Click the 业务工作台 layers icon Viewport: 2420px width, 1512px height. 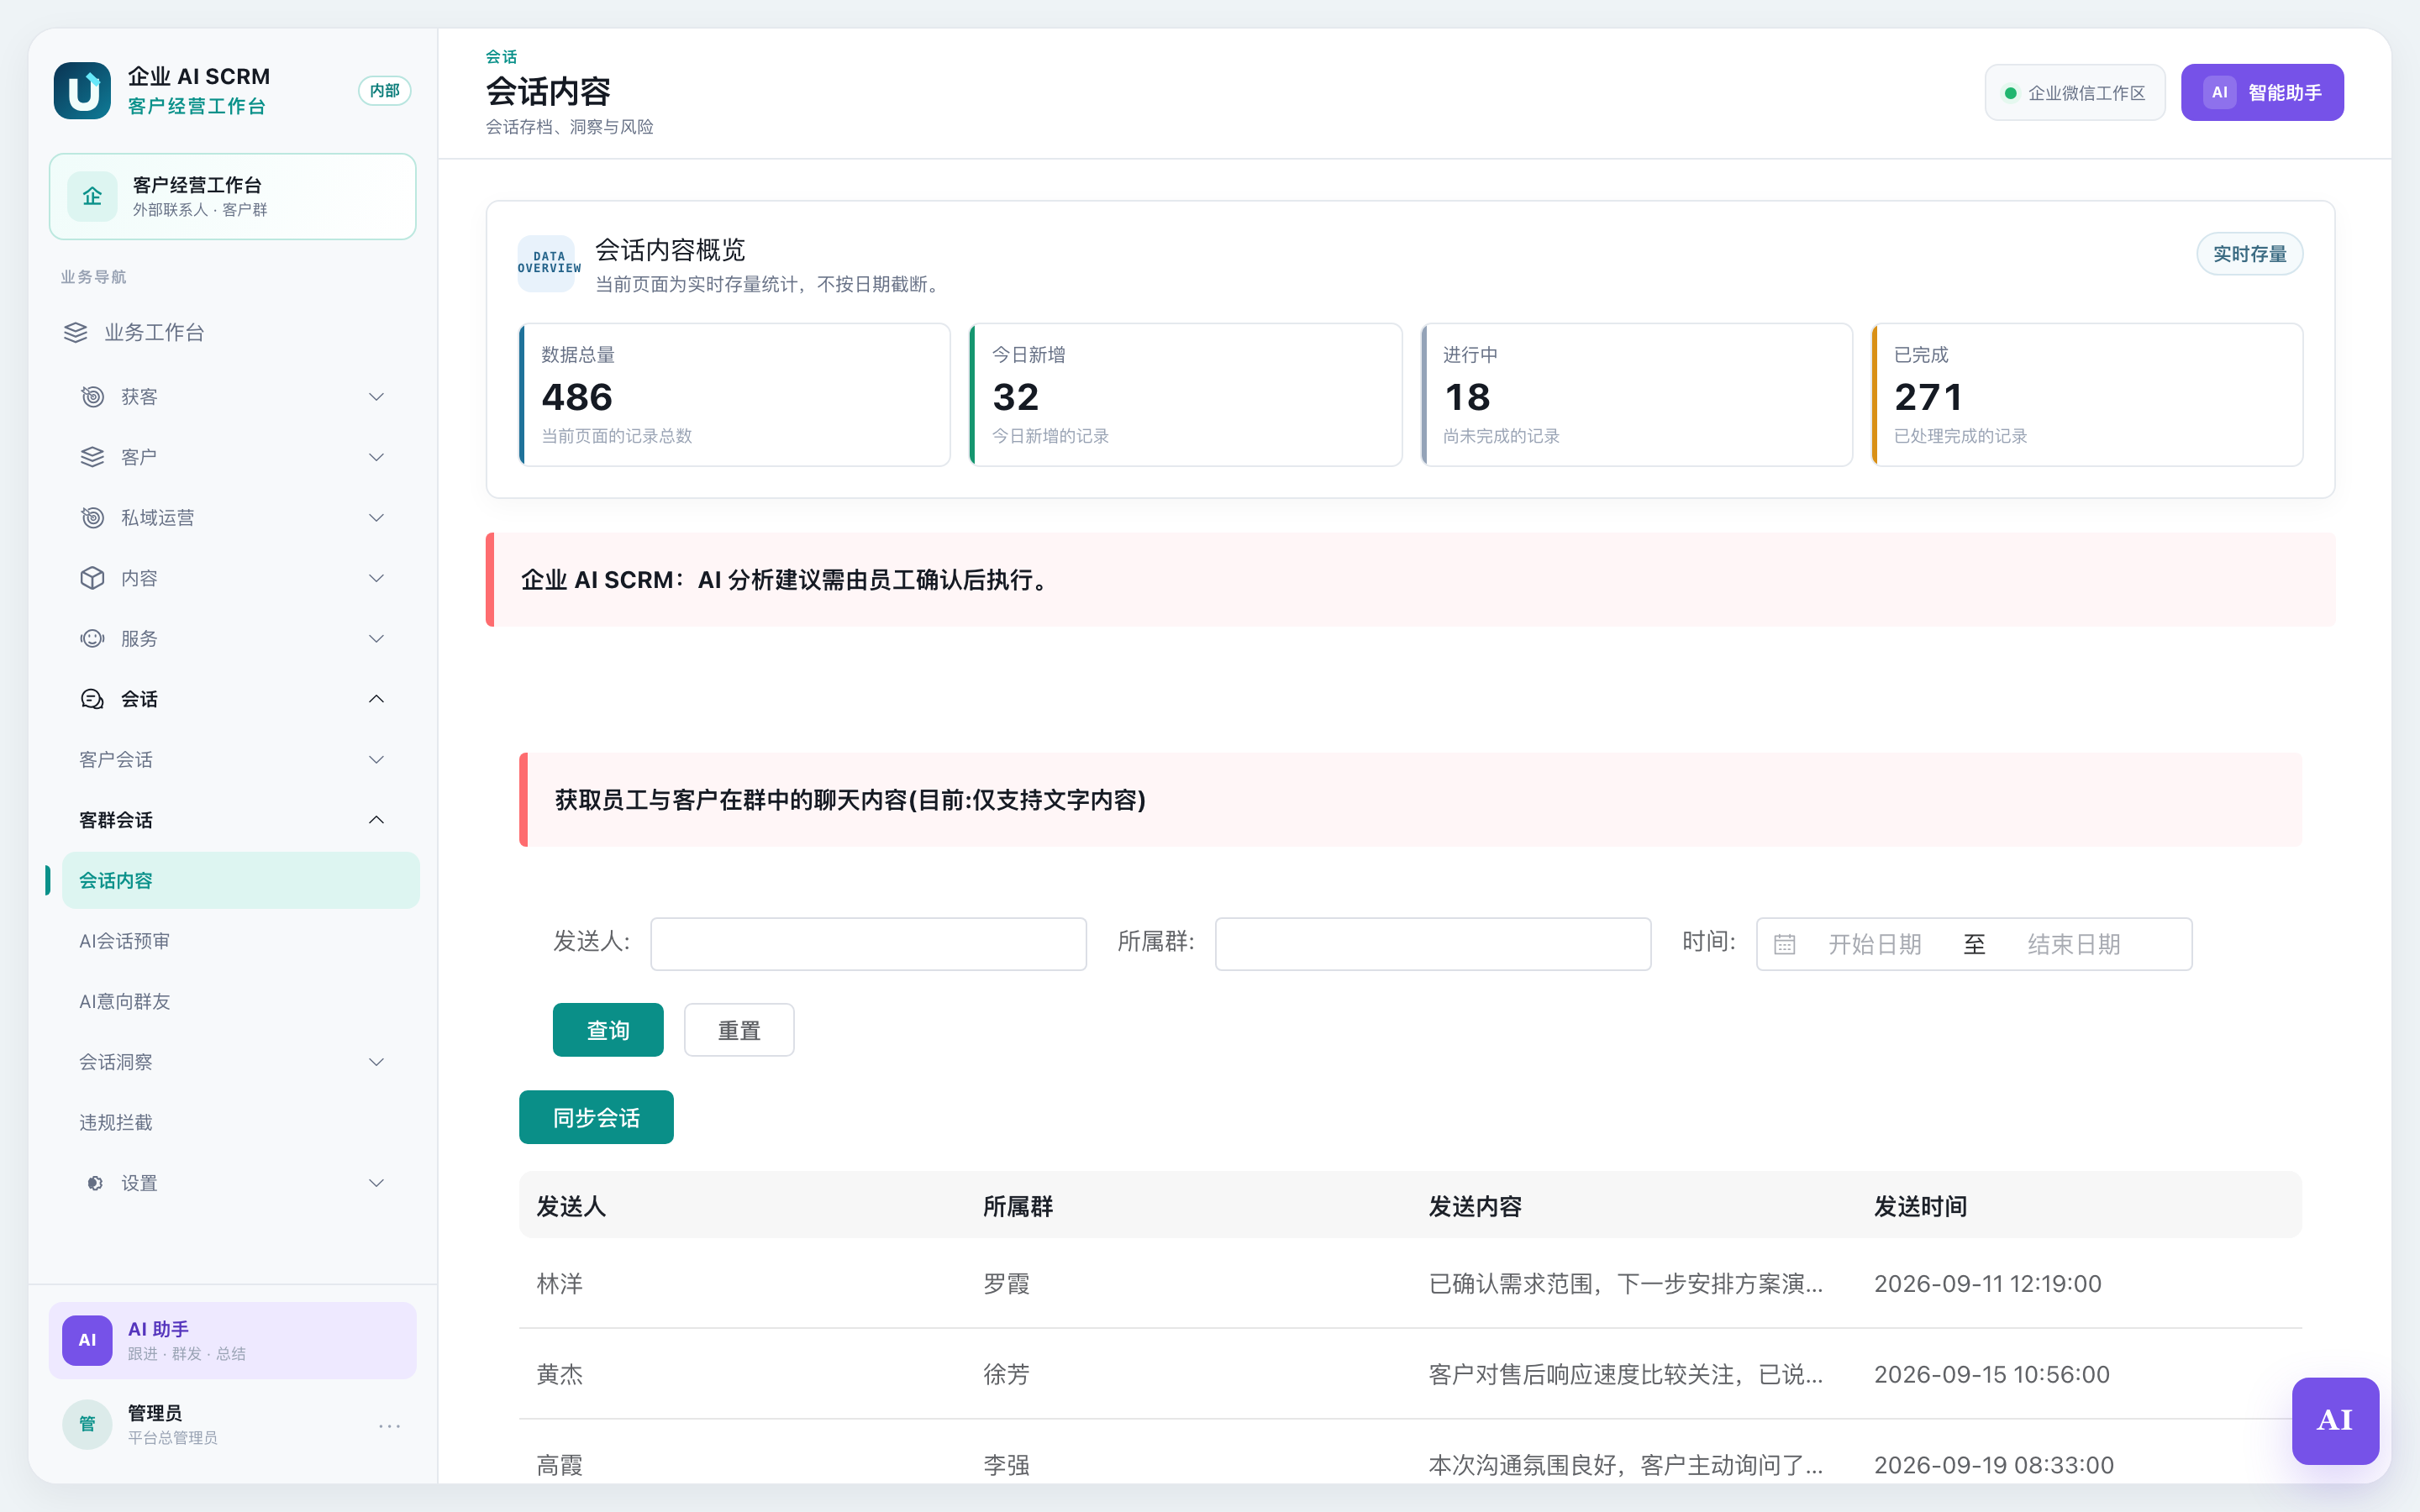click(x=76, y=332)
